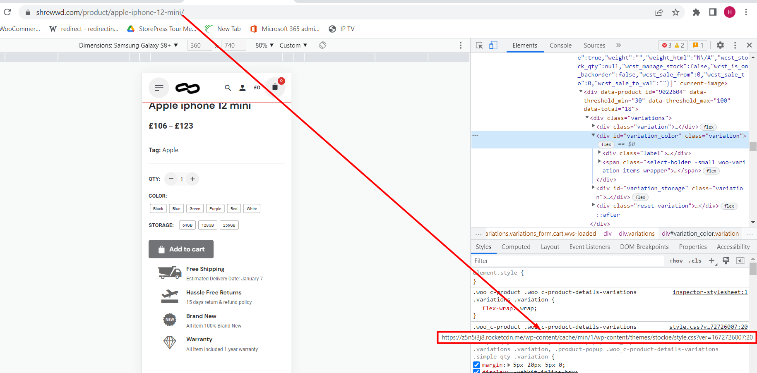Open the Custom throttling dropdown

tap(293, 45)
